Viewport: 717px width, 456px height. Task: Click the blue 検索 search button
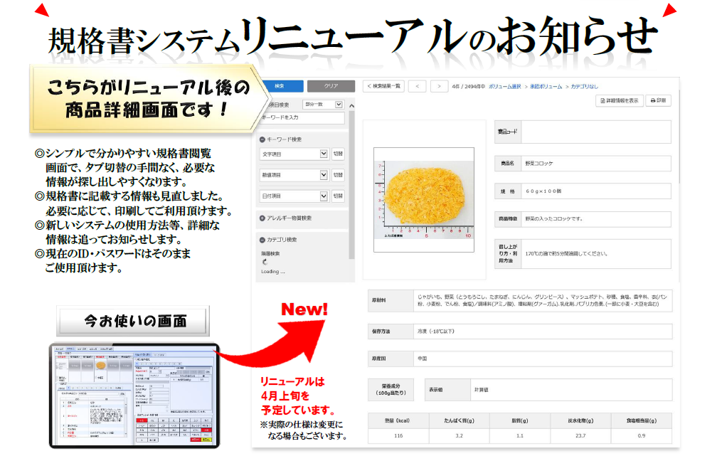(282, 86)
